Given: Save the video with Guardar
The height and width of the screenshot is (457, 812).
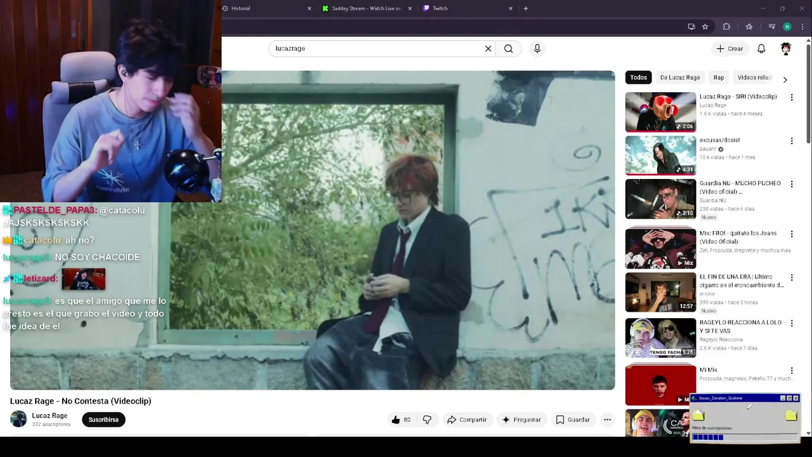Looking at the screenshot, I should (x=573, y=420).
